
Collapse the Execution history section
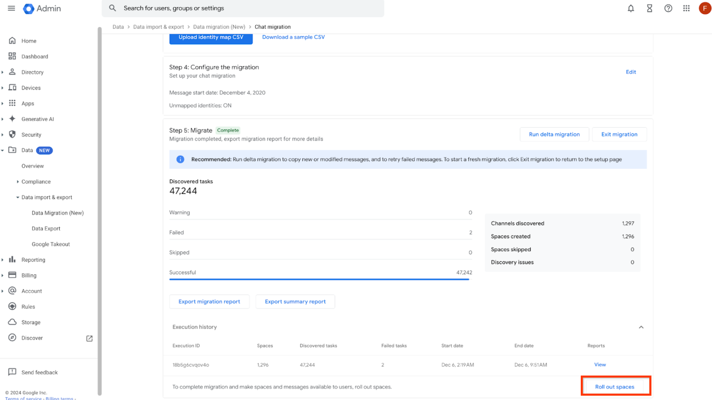click(641, 327)
